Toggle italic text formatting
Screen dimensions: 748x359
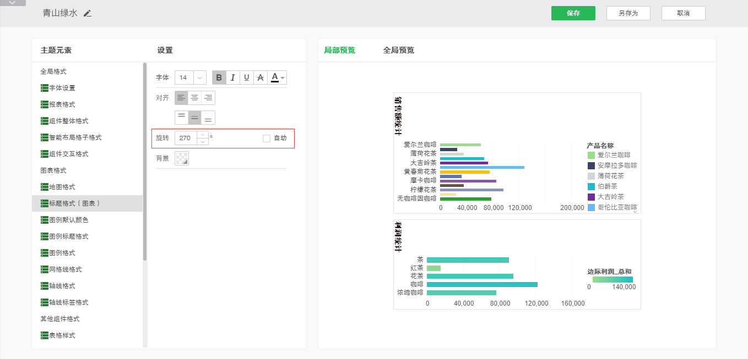pos(232,78)
